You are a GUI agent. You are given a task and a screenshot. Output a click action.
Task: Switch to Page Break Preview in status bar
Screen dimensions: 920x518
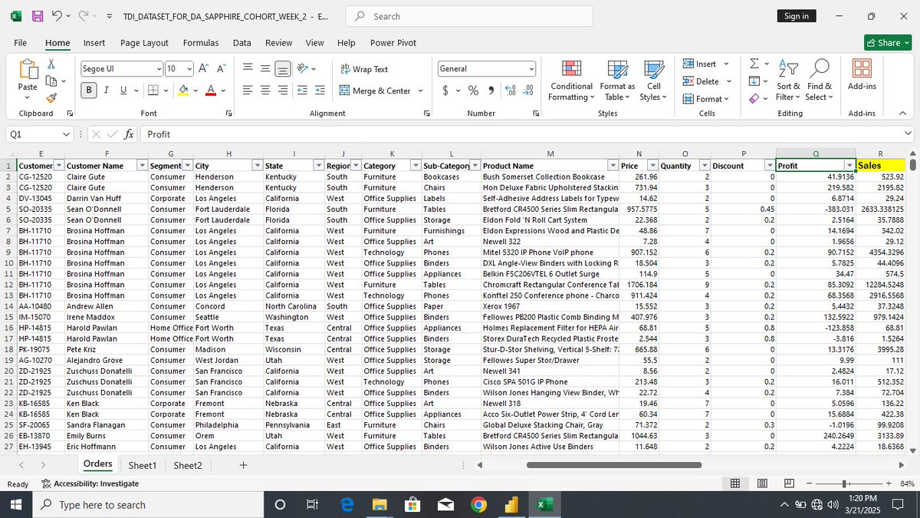(789, 483)
